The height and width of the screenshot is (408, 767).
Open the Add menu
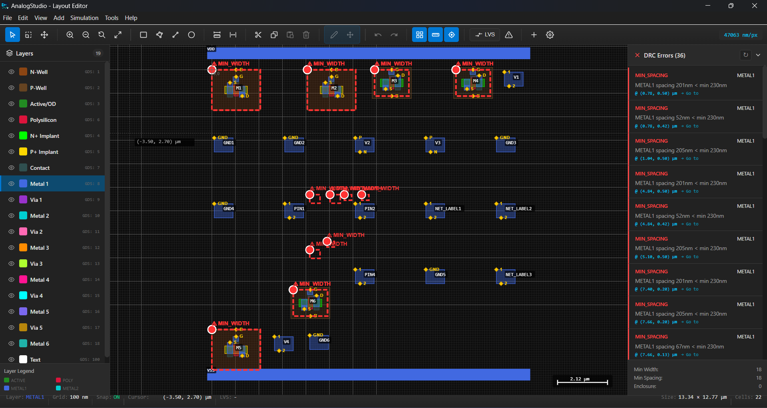pos(59,18)
